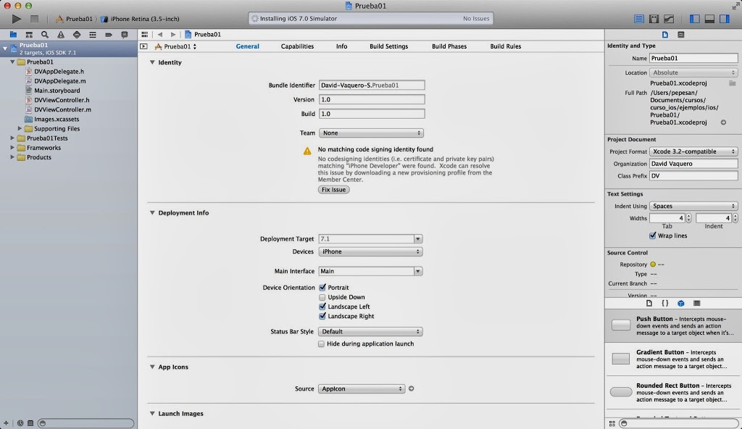This screenshot has height=429, width=742.
Task: Collapse the Deployment Info section
Action: 152,213
